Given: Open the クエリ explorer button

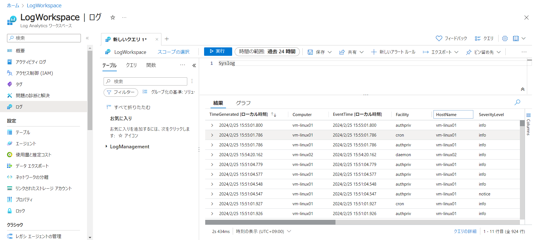Looking at the screenshot, I should tap(484, 38).
